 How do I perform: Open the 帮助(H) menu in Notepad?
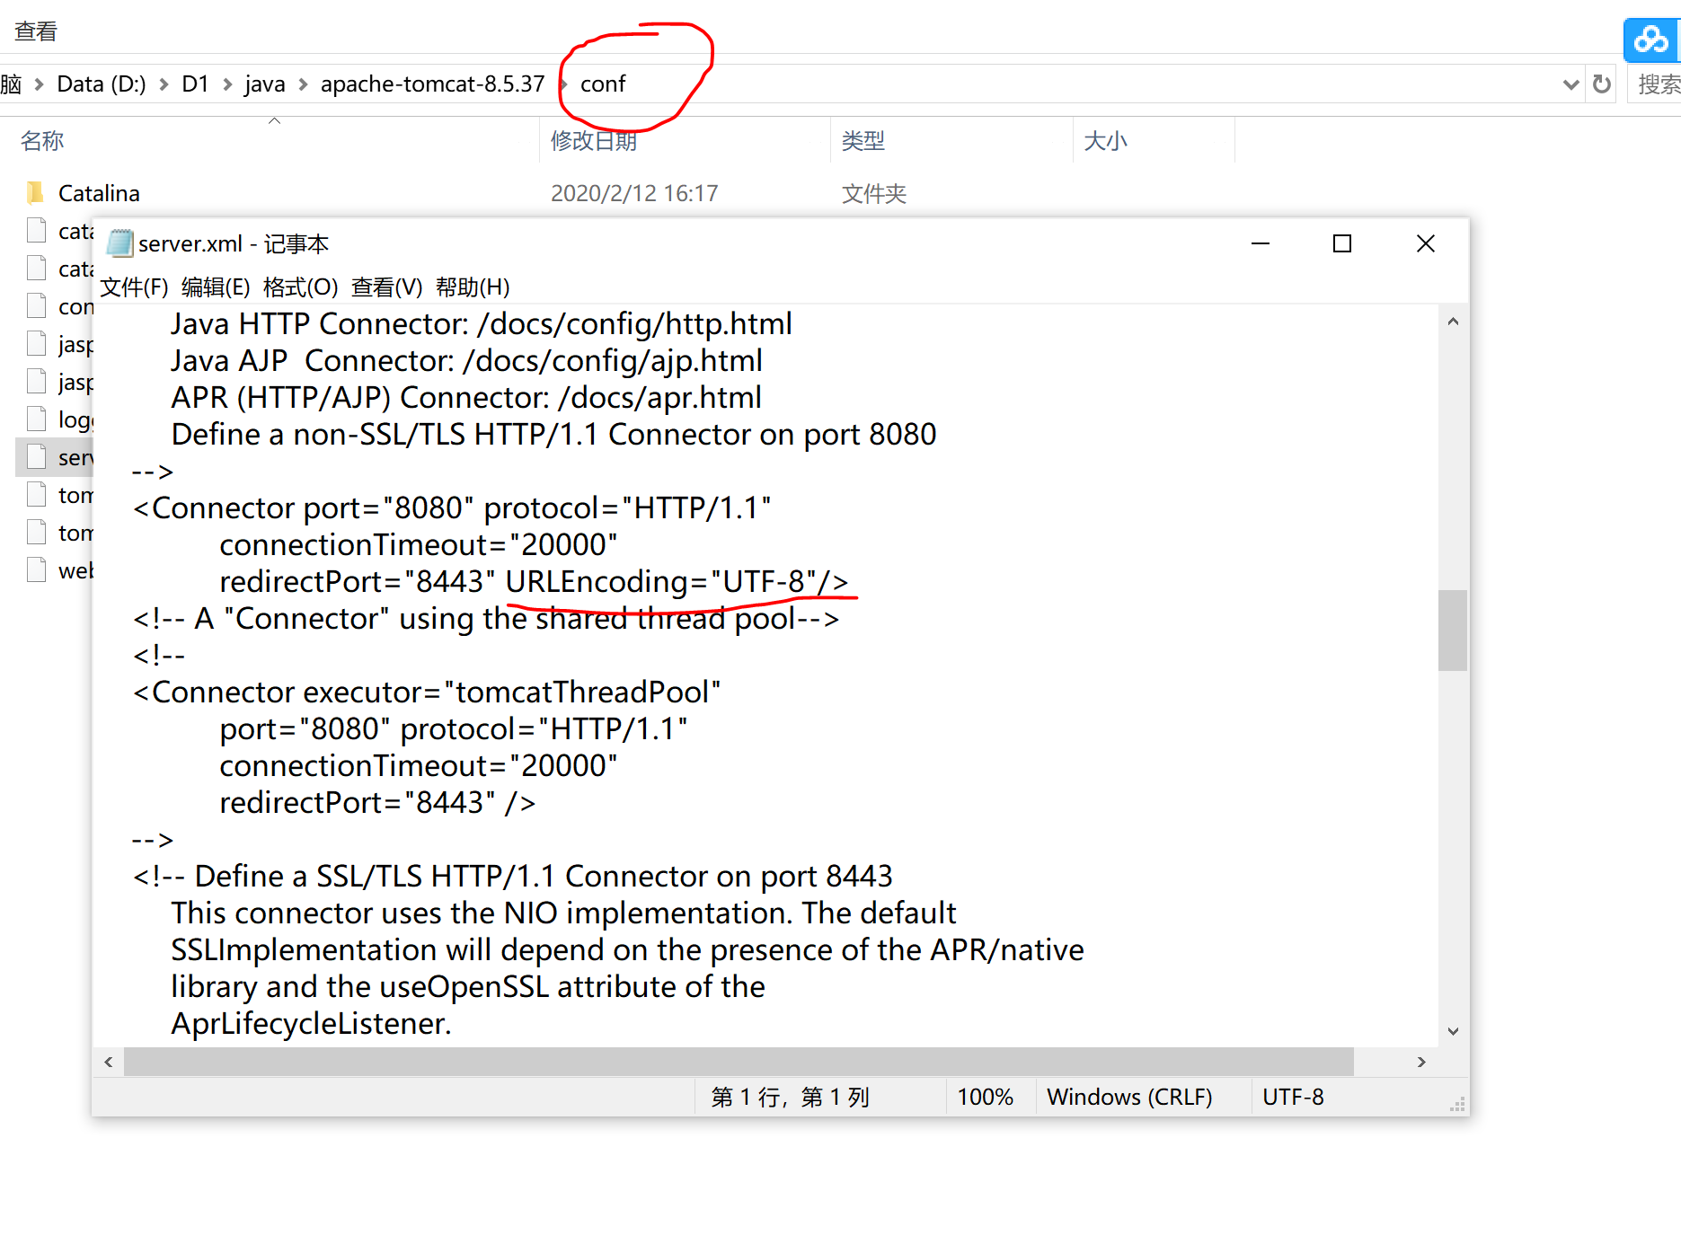472,287
